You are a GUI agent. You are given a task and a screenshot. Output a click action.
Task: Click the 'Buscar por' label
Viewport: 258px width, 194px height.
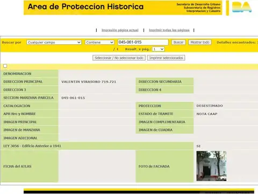pos(12,43)
